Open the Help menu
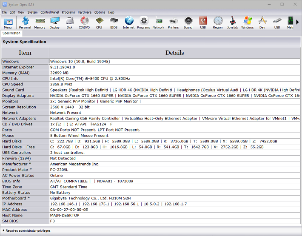This screenshot has height=236, width=302. click(x=111, y=12)
